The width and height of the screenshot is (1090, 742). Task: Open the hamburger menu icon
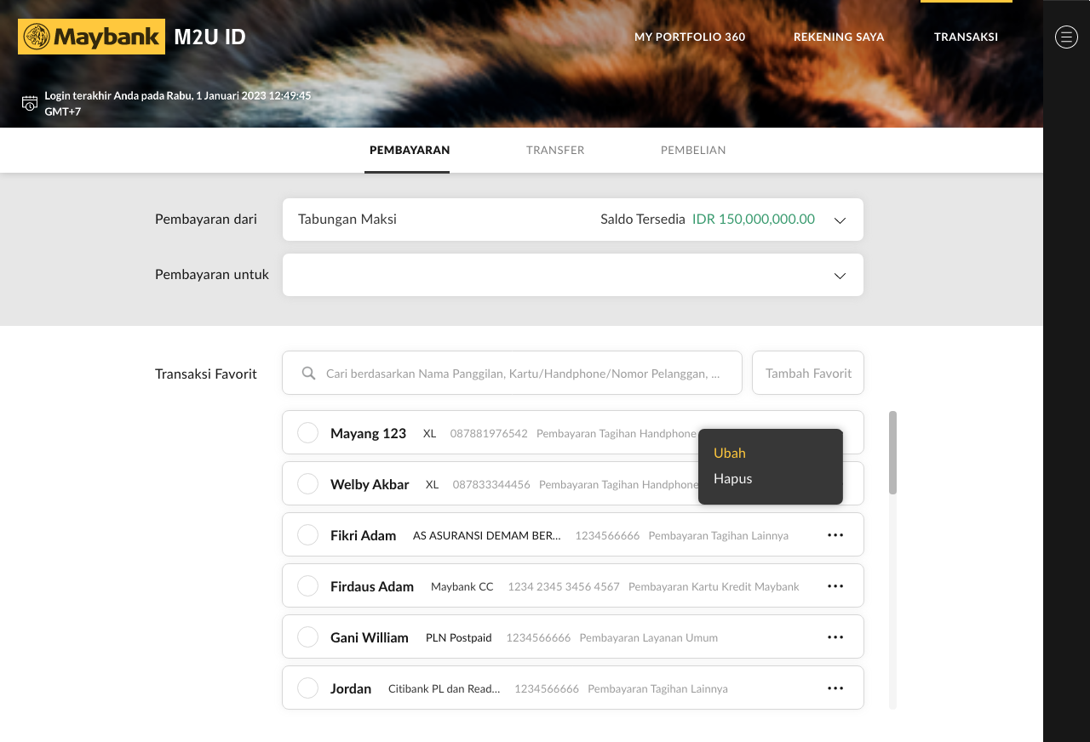[x=1066, y=37]
